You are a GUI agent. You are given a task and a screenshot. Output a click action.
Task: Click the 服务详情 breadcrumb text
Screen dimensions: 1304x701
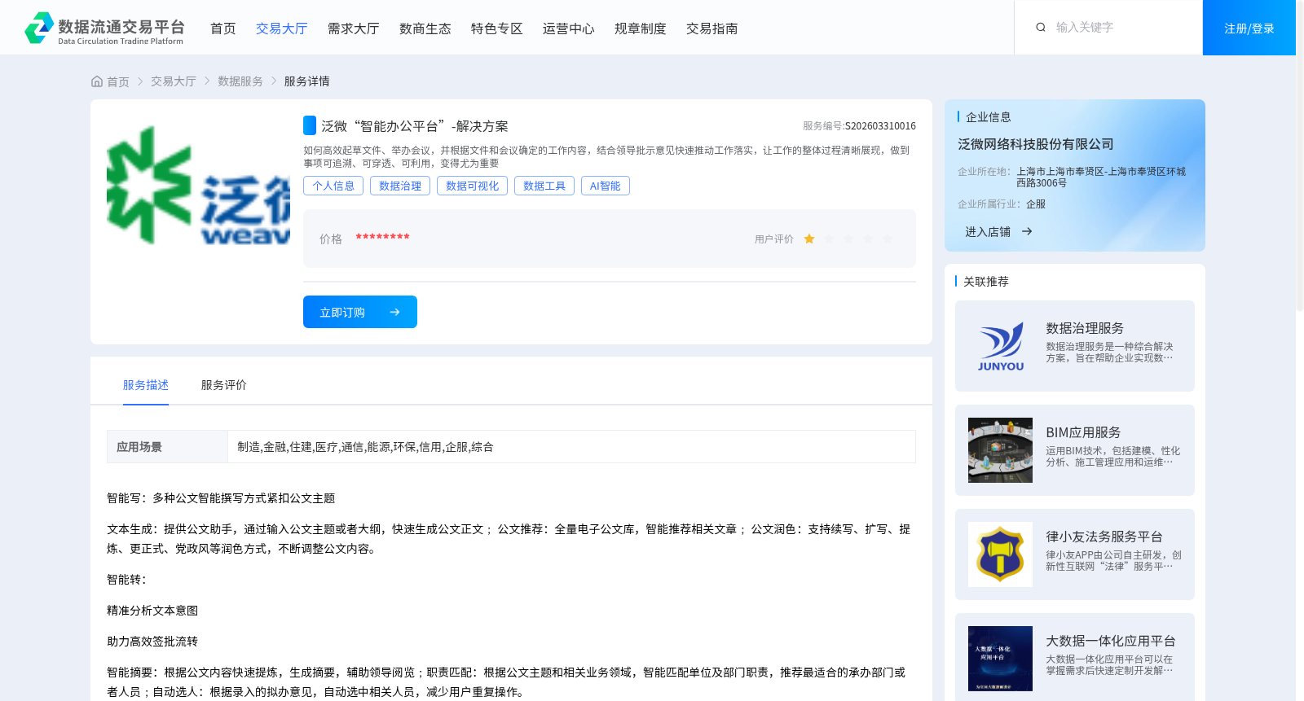(x=307, y=81)
